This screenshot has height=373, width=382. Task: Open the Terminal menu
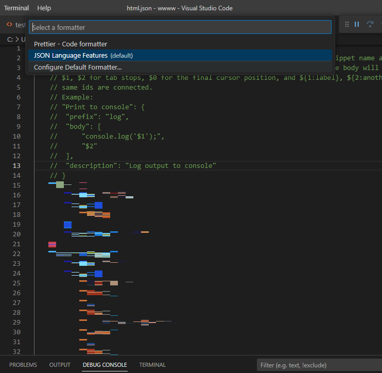click(x=16, y=8)
